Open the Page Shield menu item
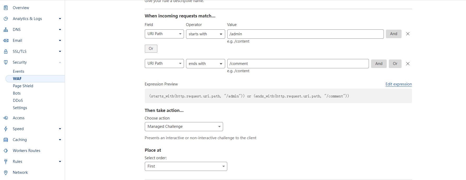This screenshot has width=466, height=180. pyautogui.click(x=23, y=86)
